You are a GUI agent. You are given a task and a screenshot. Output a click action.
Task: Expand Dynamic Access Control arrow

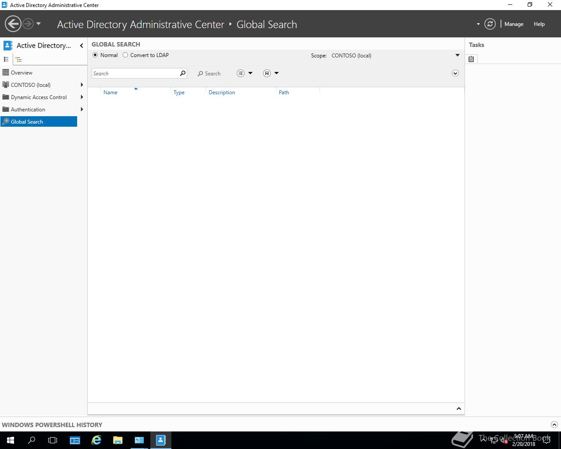[x=82, y=97]
